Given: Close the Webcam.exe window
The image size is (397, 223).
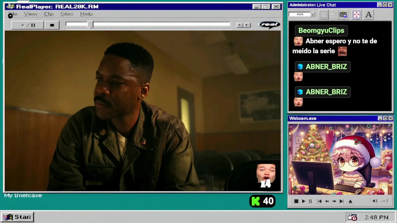Looking at the screenshot, I should tap(390, 118).
